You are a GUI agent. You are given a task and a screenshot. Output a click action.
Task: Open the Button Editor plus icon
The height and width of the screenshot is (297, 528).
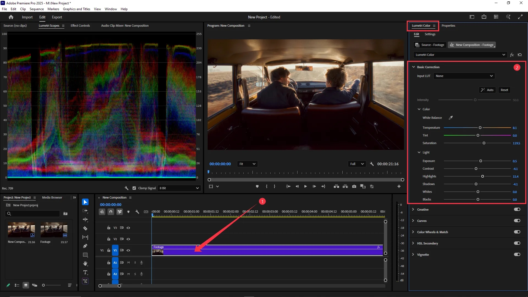coord(399,186)
